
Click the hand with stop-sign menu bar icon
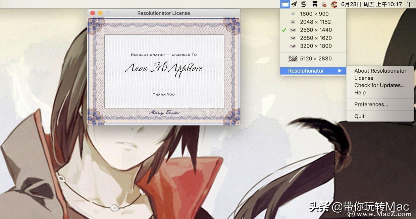(x=324, y=4)
